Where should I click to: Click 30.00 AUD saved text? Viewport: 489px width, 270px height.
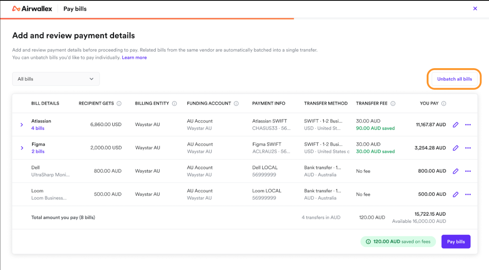(x=375, y=151)
